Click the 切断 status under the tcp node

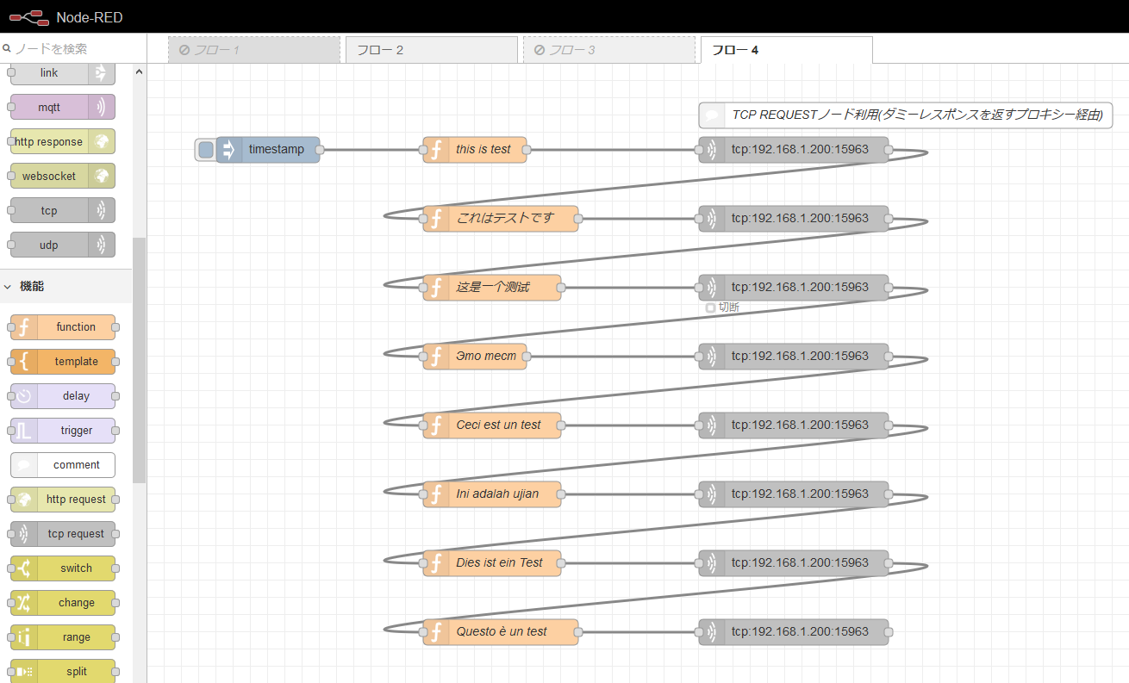coord(722,307)
